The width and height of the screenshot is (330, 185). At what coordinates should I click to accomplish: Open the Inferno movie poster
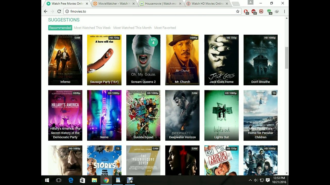point(65,60)
